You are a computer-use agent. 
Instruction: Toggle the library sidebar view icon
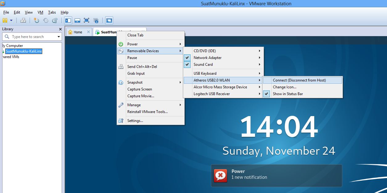coord(68,20)
